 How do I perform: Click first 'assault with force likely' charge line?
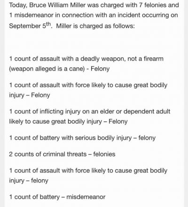tap(88, 85)
